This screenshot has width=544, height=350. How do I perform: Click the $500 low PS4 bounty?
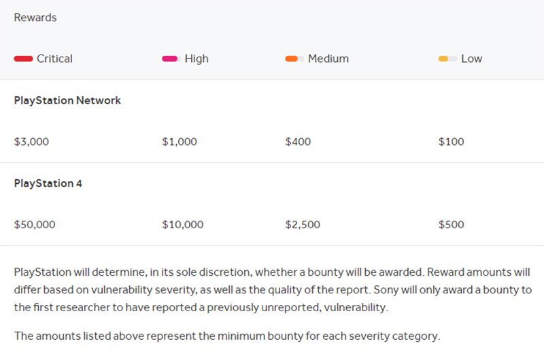pyautogui.click(x=452, y=224)
